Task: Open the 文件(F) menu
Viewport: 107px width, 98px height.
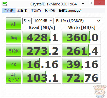Action: [9, 11]
